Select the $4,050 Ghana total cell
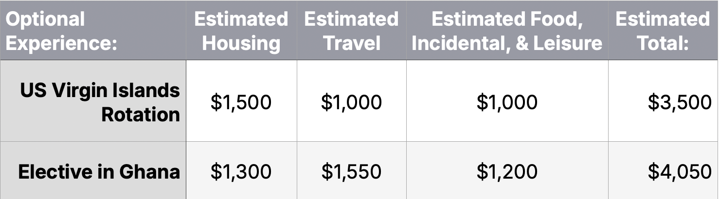The image size is (719, 199). (x=664, y=170)
